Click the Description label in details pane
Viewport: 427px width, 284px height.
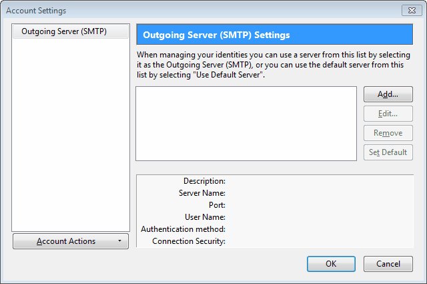click(x=204, y=181)
